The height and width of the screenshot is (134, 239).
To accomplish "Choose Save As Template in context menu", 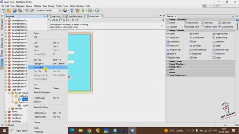I will pyautogui.click(x=48, y=92).
